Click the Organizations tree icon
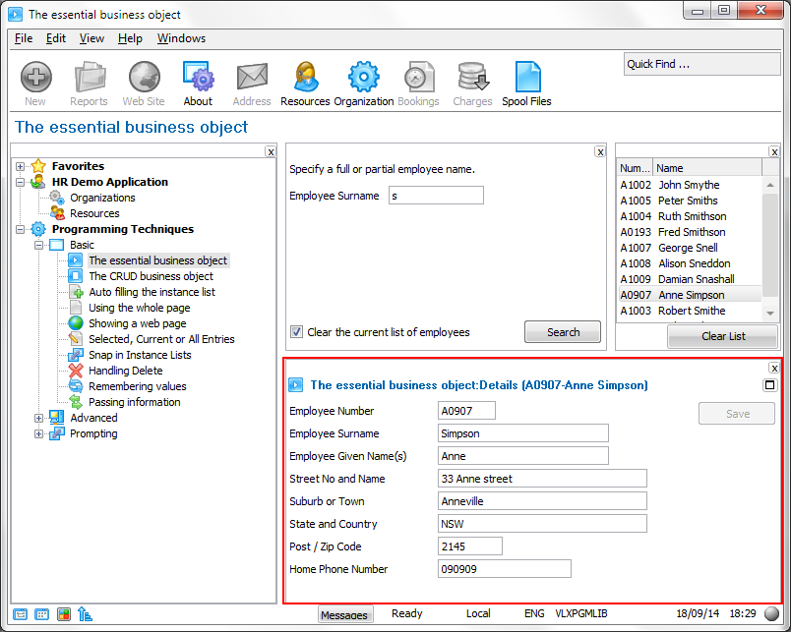This screenshot has height=632, width=791. pyautogui.click(x=57, y=197)
